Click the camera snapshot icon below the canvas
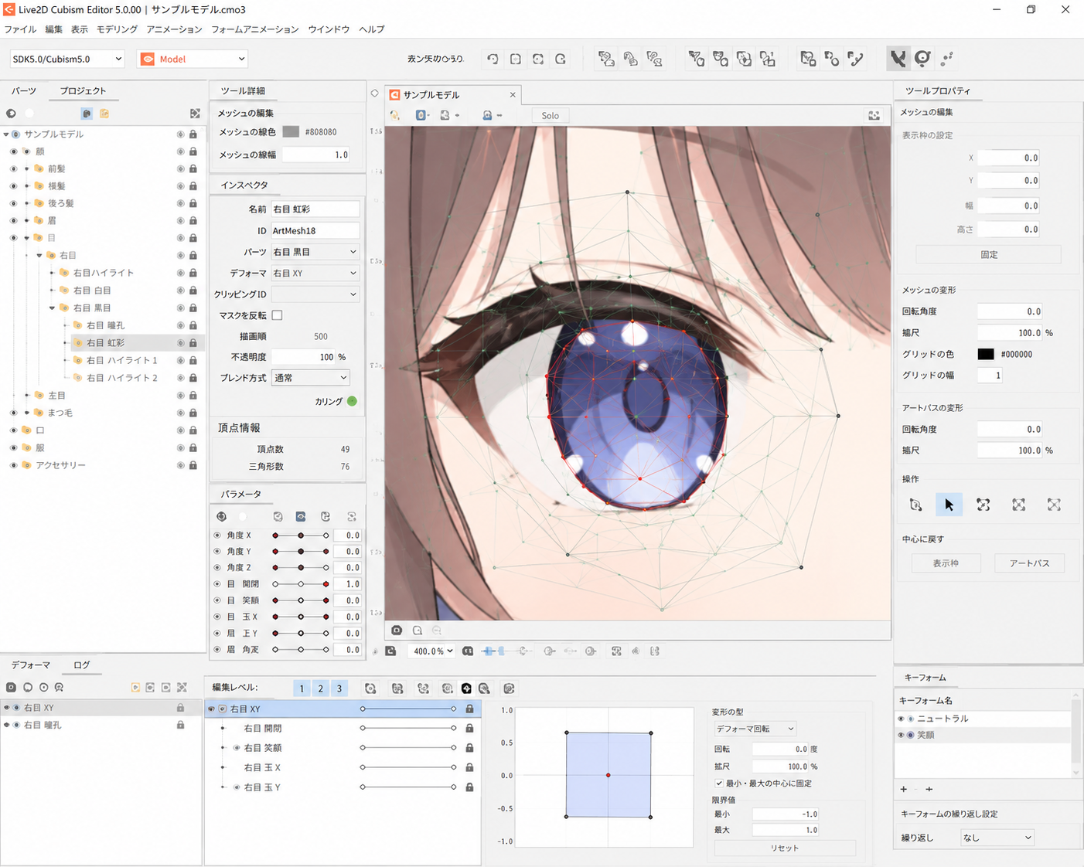This screenshot has height=867, width=1084. click(397, 631)
